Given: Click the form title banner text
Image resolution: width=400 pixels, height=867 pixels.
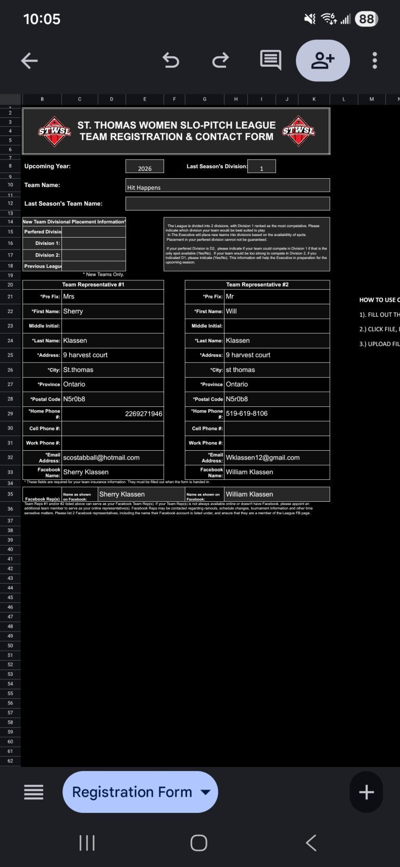Looking at the screenshot, I should 177,131.
